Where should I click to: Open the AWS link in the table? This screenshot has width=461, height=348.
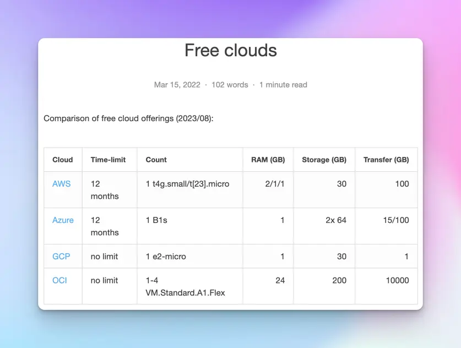point(61,184)
